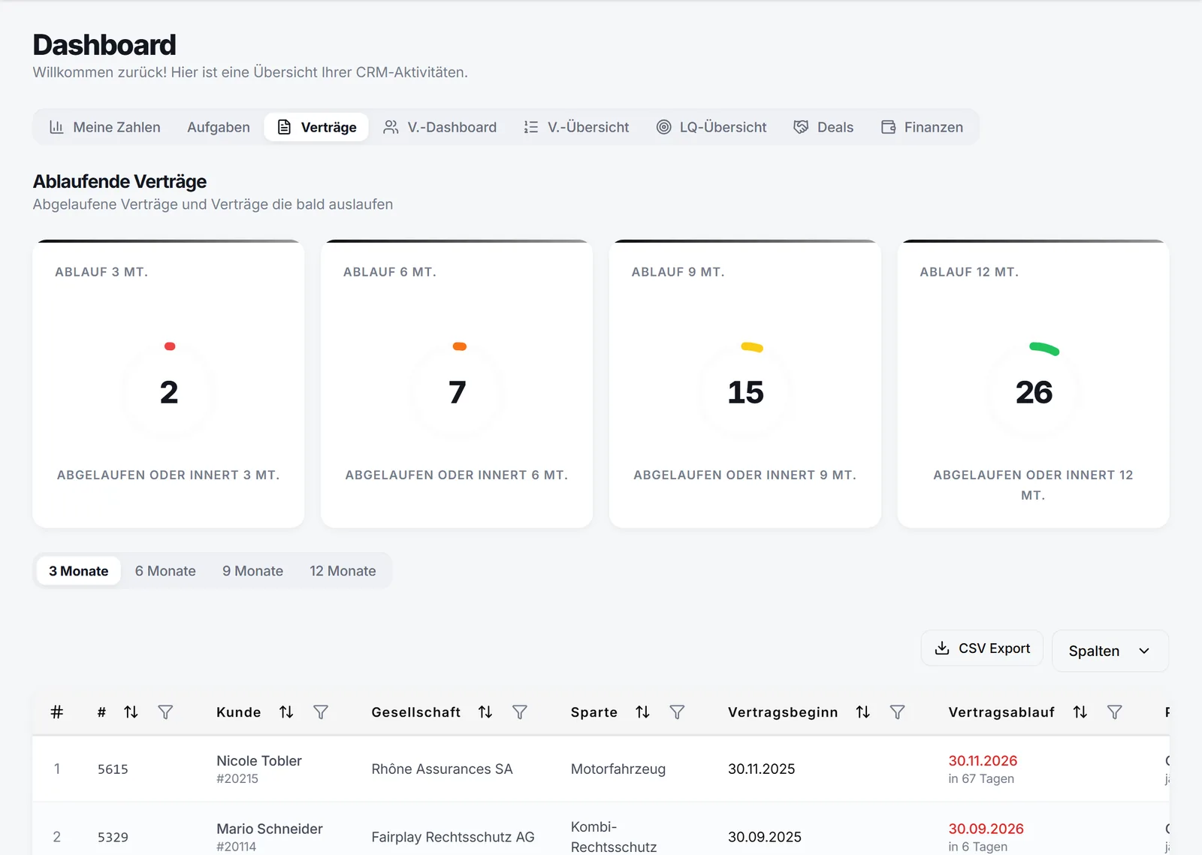The width and height of the screenshot is (1202, 855).
Task: Click contract number 5329
Action: 113,837
